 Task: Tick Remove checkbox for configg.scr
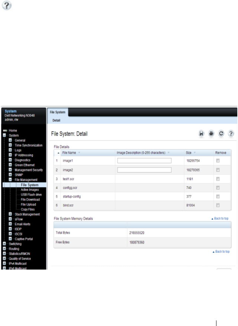pos(218,188)
